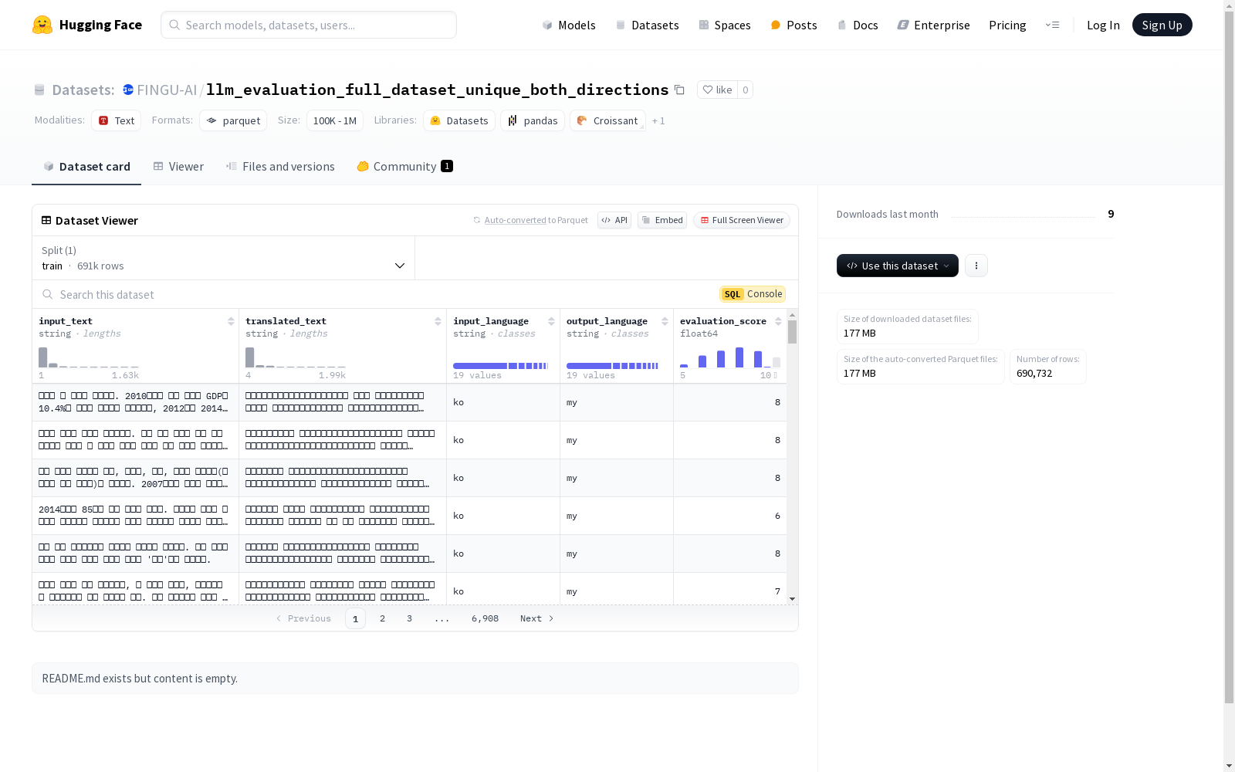The width and height of the screenshot is (1235, 772).
Task: Show the additional +1 libraries
Action: coord(658,121)
